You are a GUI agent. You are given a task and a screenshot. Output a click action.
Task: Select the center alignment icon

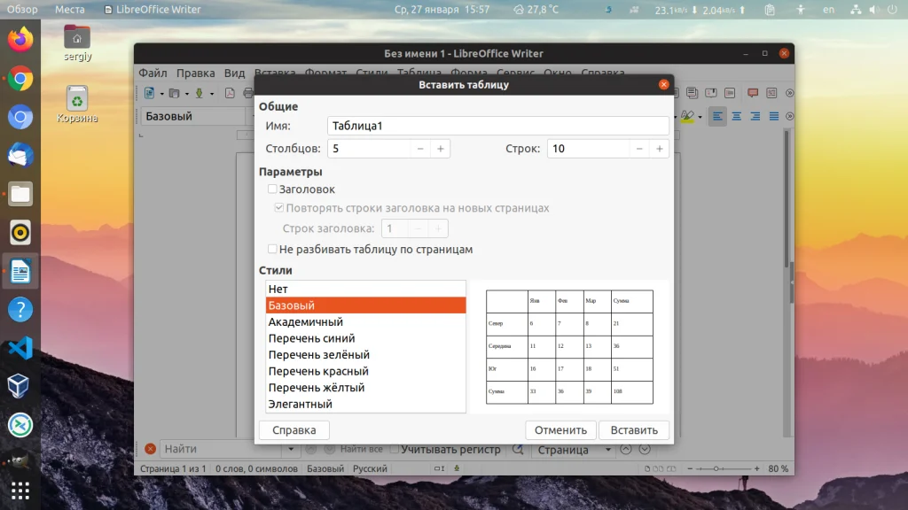click(736, 116)
